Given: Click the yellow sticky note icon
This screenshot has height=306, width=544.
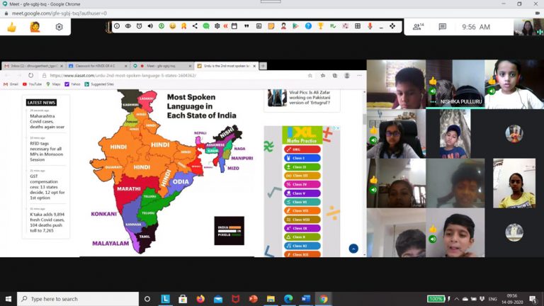Looking at the screenshot, I should point(271,26).
